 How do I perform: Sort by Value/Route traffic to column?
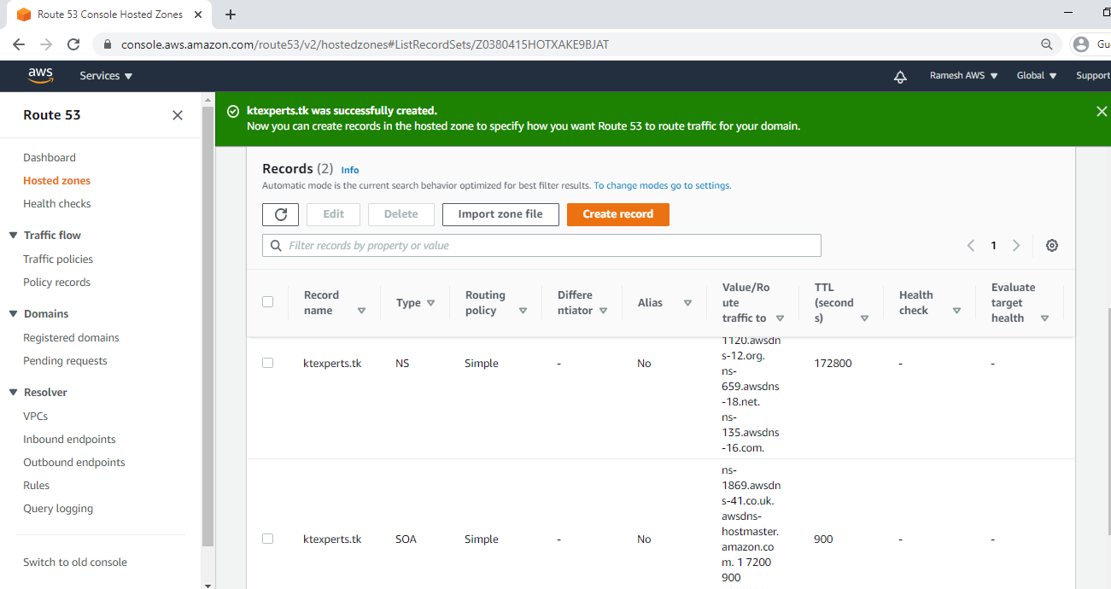pyautogui.click(x=780, y=318)
